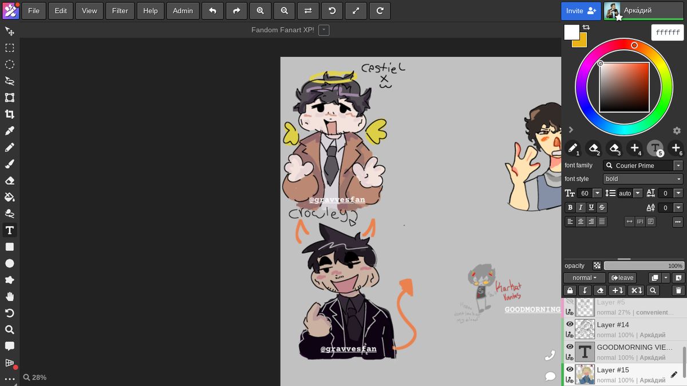Click the fit-to-screen expand arrows button

coord(356,10)
